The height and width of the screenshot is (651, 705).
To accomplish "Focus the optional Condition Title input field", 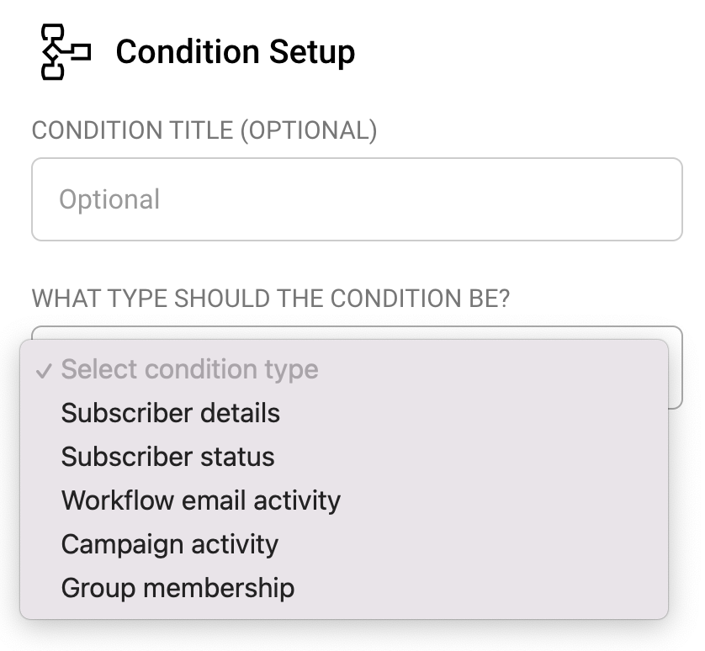I will coord(357,199).
